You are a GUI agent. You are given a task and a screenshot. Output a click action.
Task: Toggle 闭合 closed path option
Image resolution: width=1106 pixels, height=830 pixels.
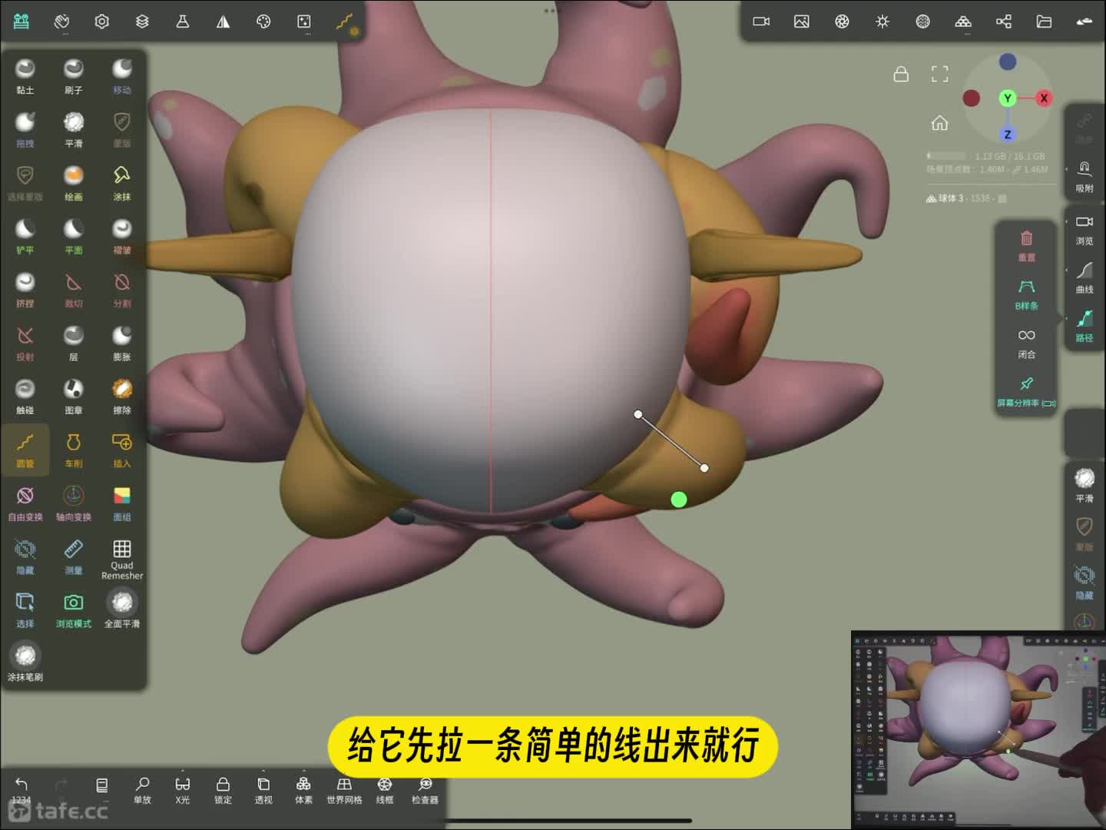click(x=1027, y=343)
